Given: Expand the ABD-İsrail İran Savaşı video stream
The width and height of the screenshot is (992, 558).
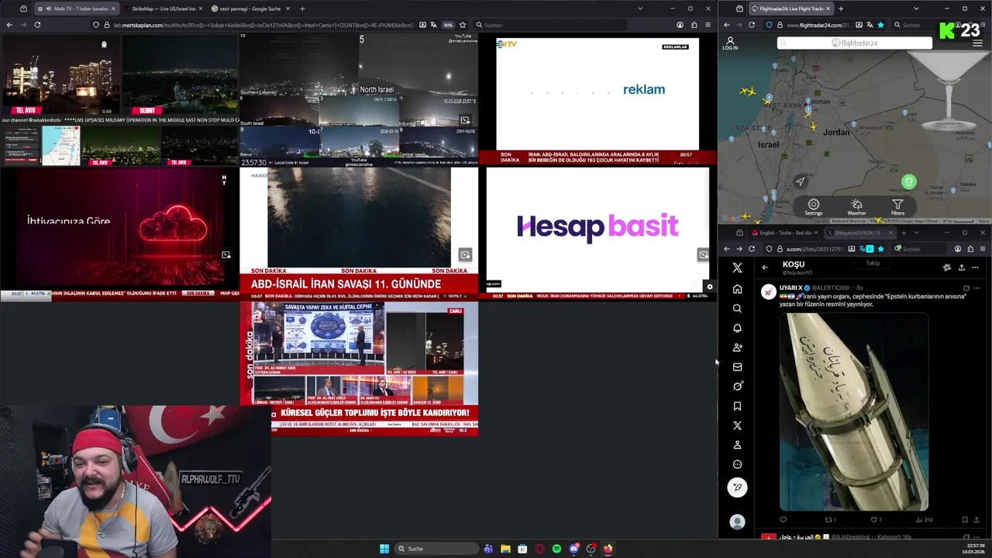Looking at the screenshot, I should 465,254.
